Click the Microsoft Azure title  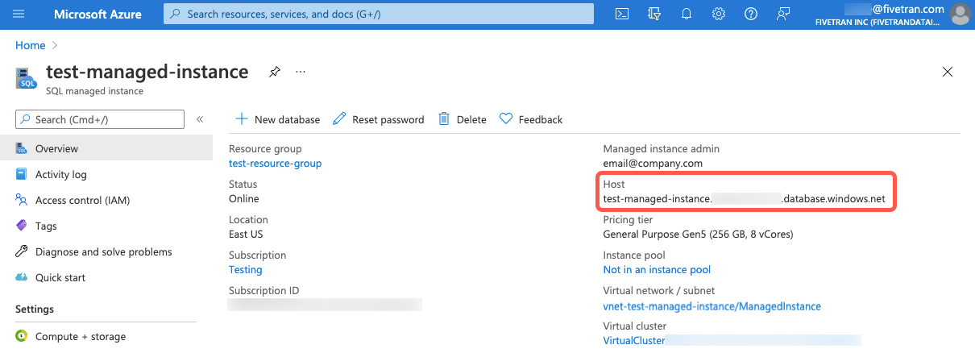(x=97, y=14)
